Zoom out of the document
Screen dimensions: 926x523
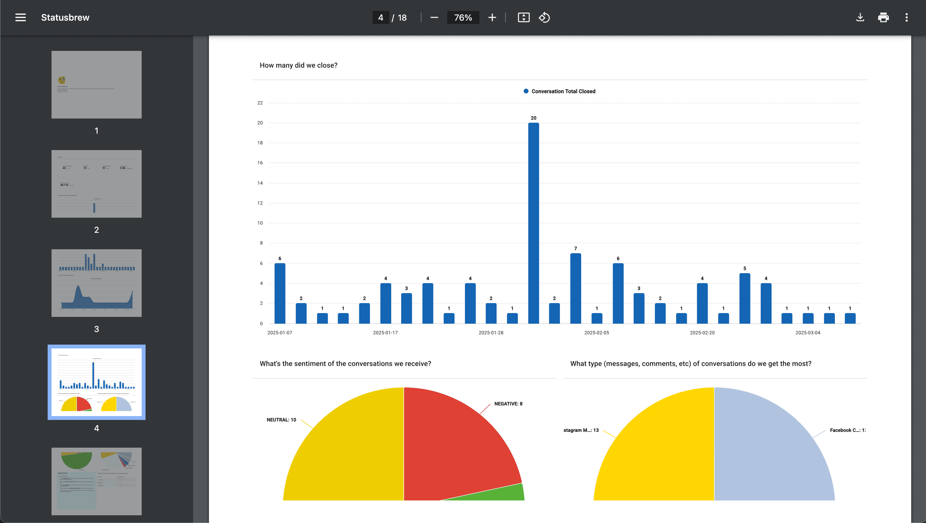[434, 17]
